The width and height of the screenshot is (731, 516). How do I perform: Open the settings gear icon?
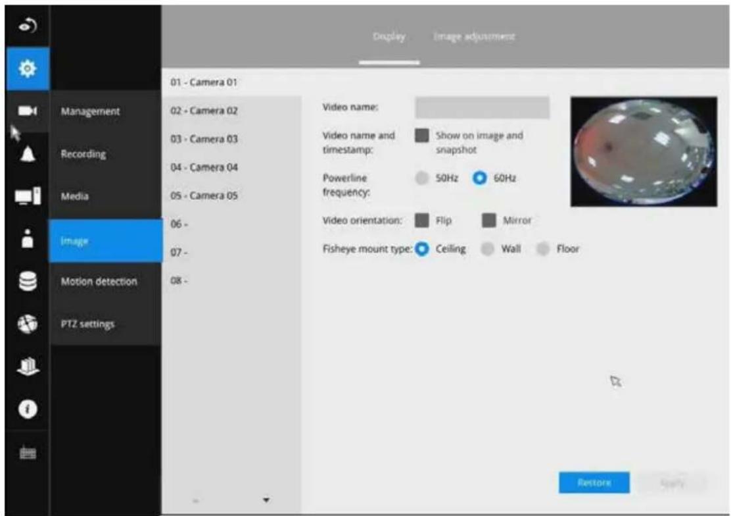pyautogui.click(x=28, y=68)
